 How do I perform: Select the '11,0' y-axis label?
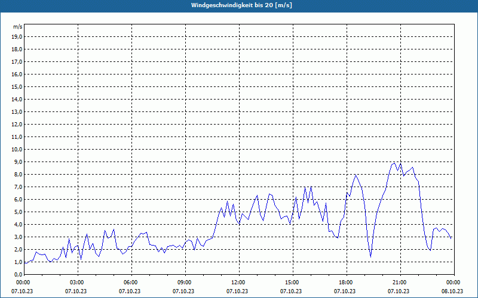tap(17, 137)
